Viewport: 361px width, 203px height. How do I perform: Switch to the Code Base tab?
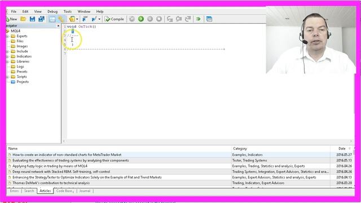click(64, 191)
